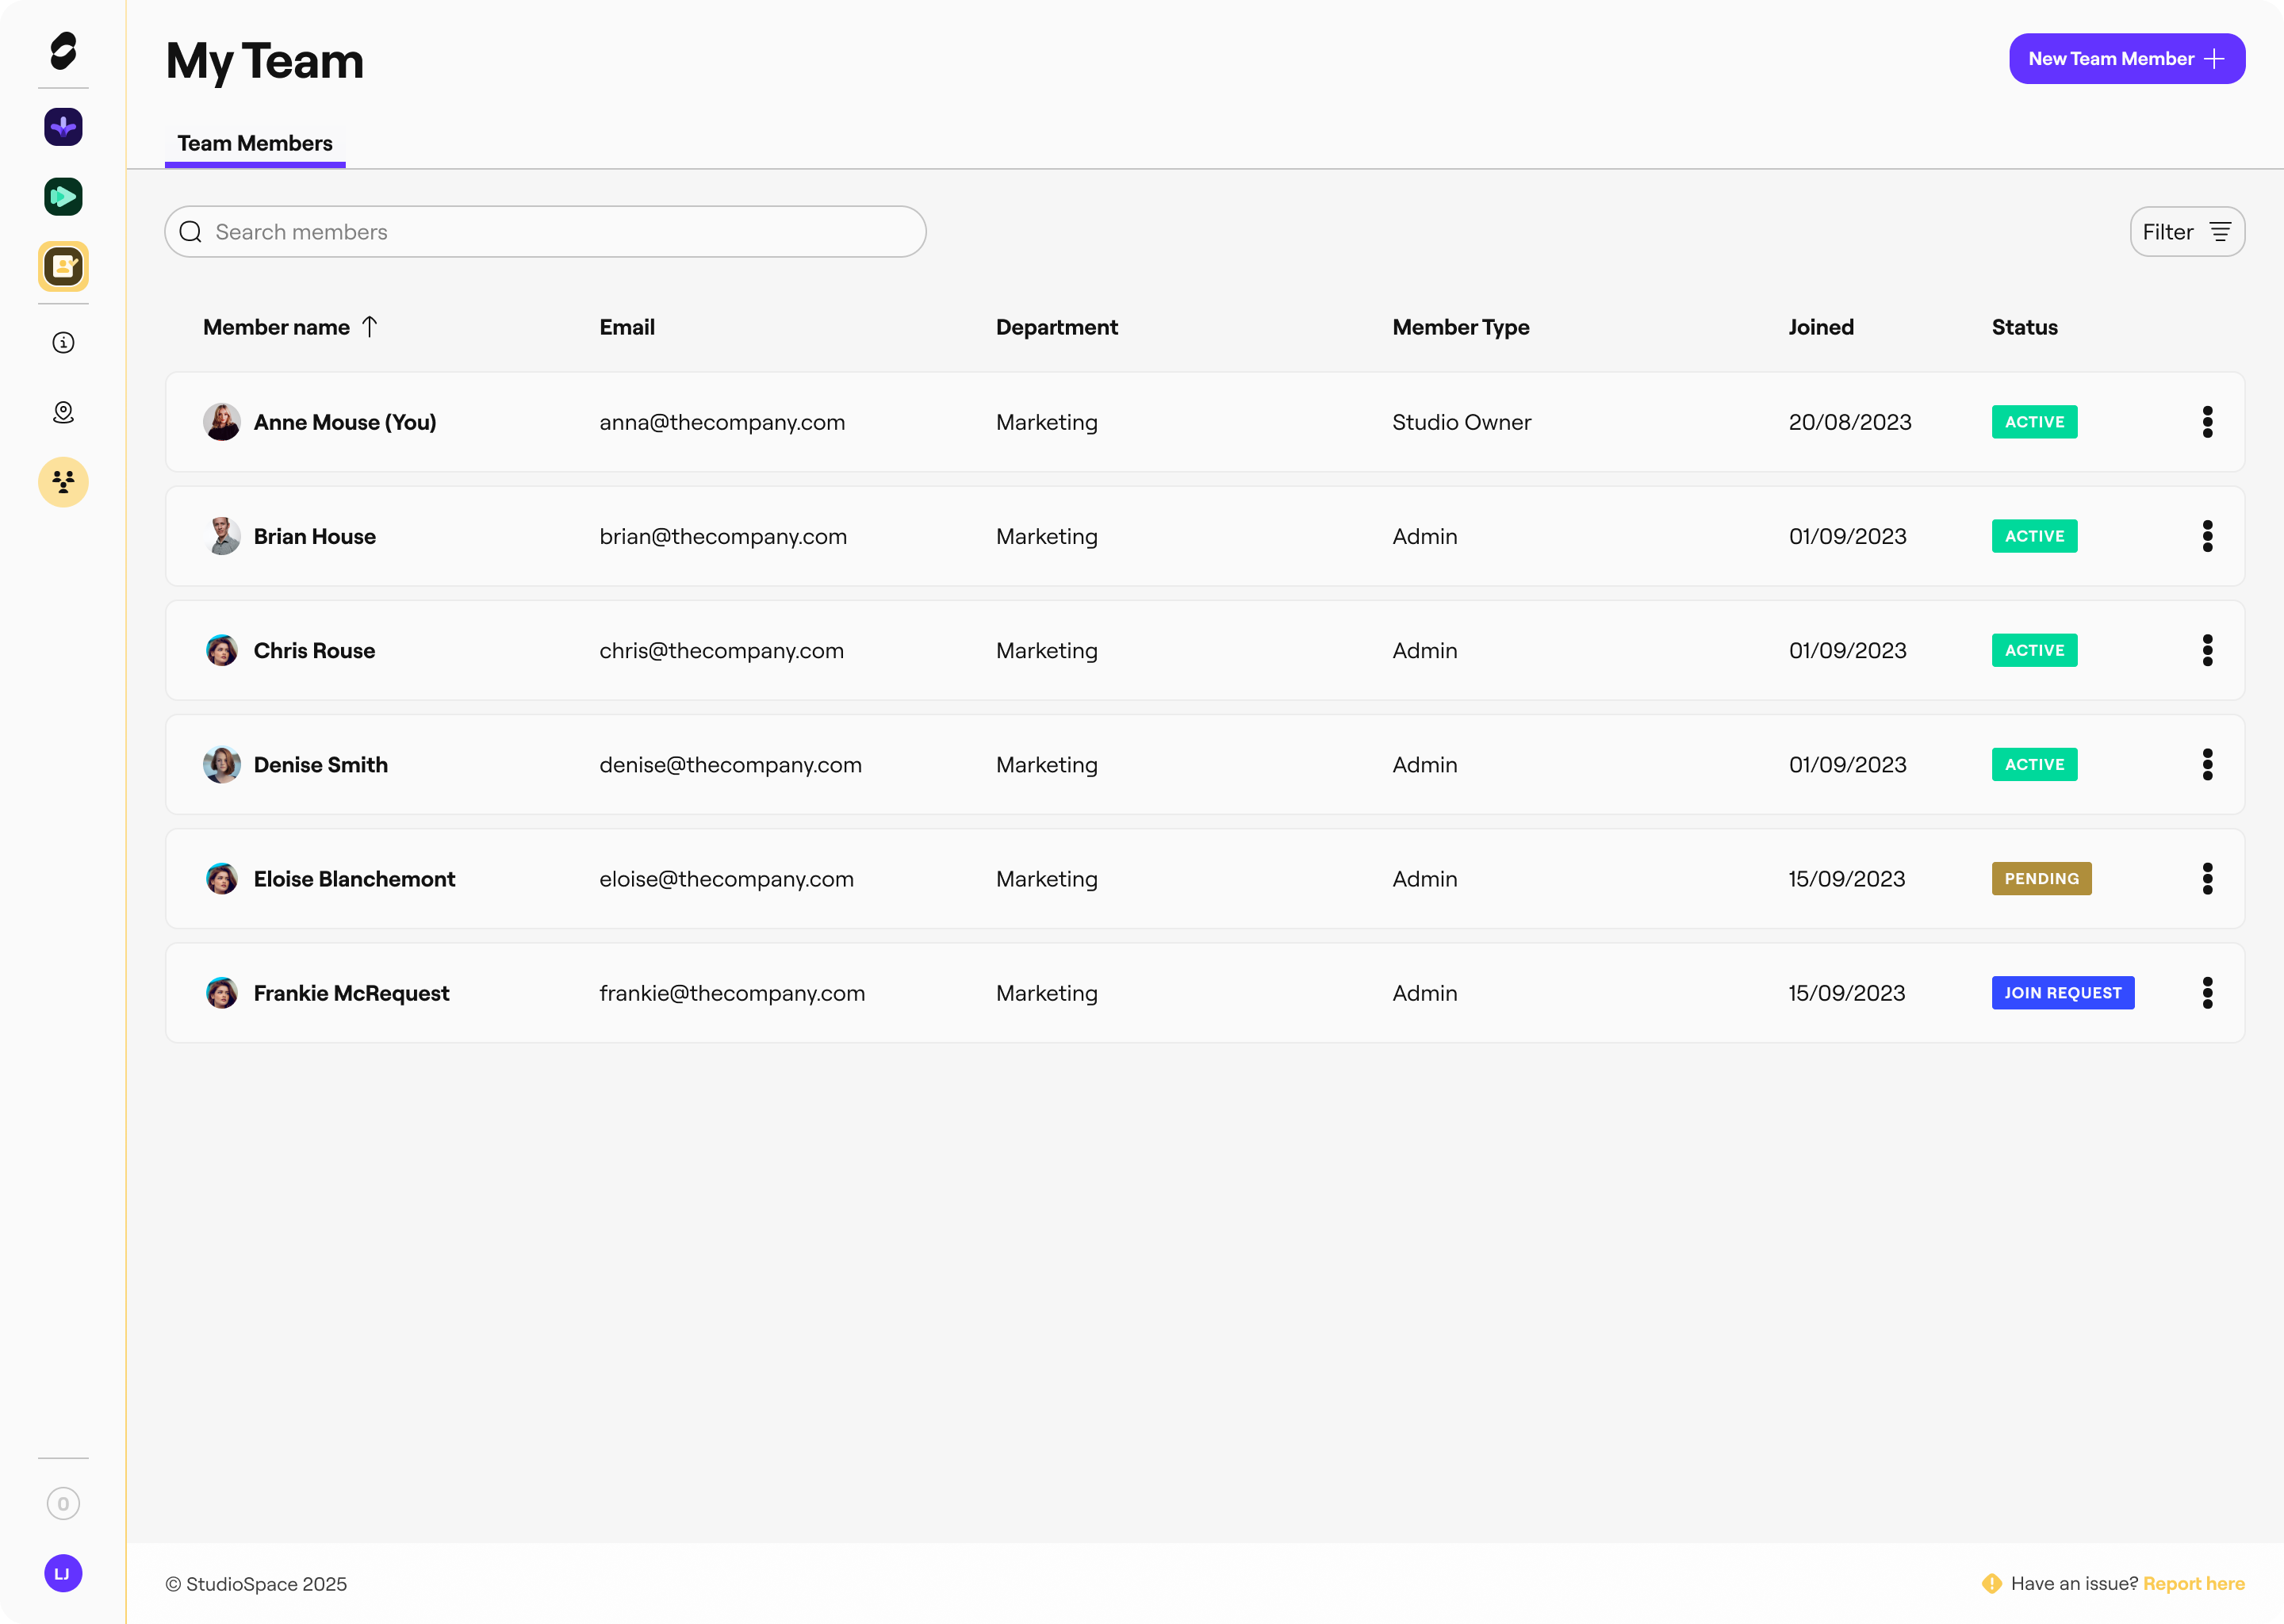This screenshot has height=1624, width=2284.
Task: Sort by Member name arrow
Action: click(370, 327)
